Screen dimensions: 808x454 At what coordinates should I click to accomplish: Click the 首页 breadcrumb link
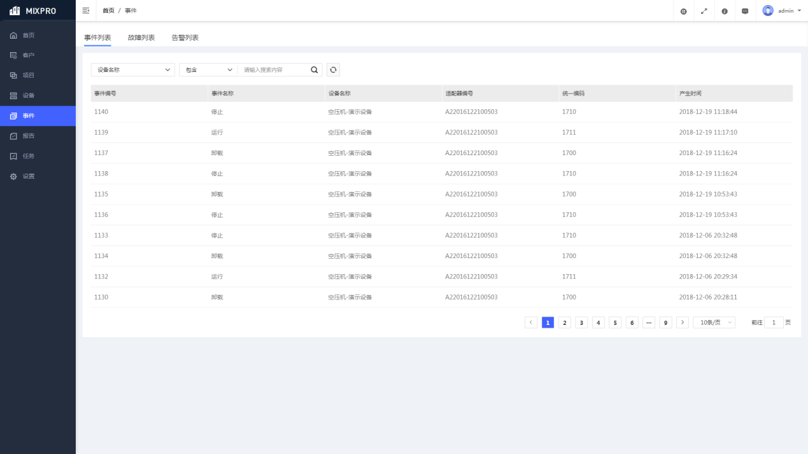click(108, 11)
